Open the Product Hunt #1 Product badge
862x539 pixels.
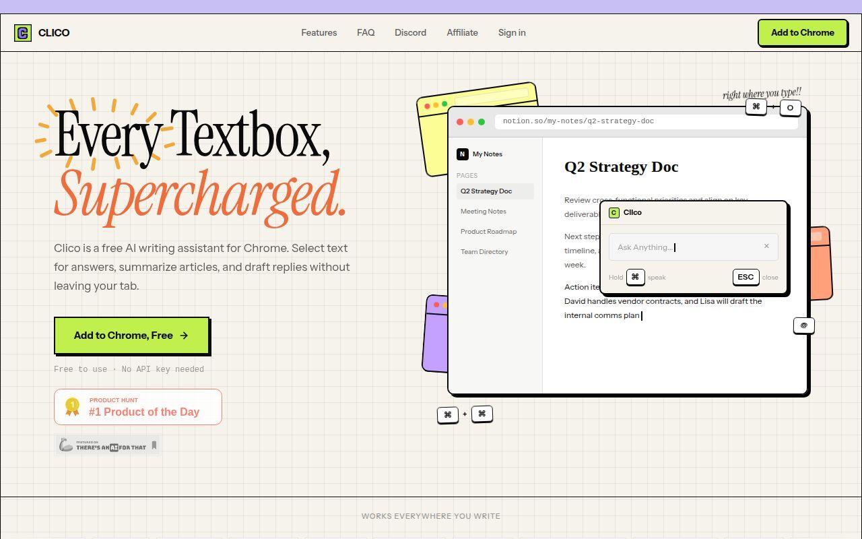pos(138,407)
